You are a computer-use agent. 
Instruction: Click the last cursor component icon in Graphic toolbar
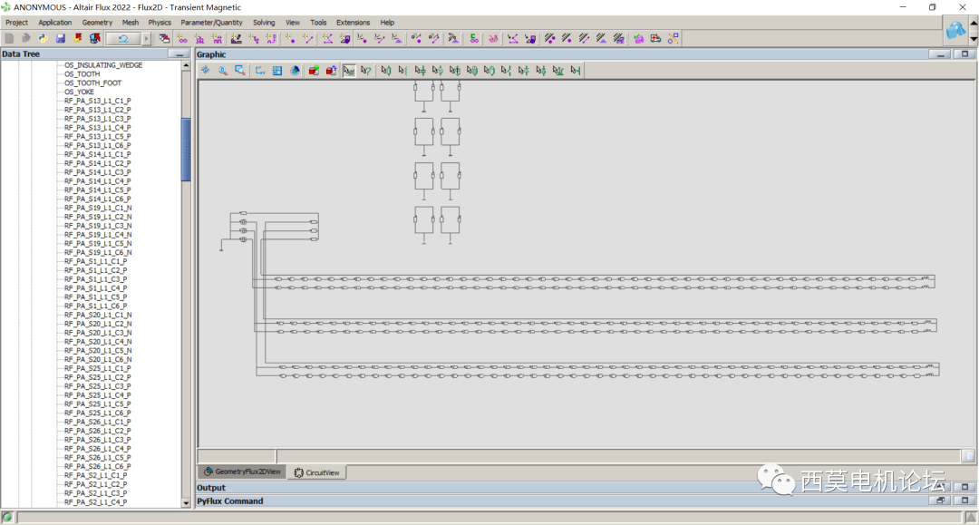(x=576, y=71)
